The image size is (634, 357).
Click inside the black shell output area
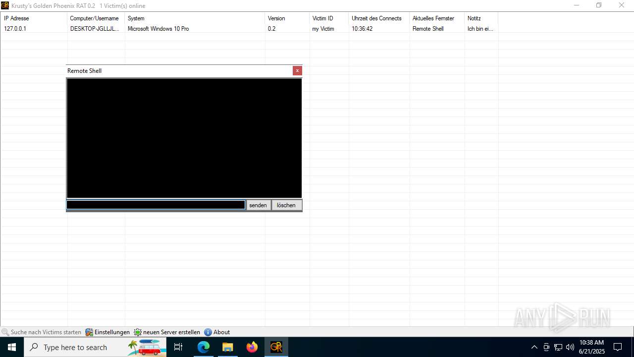point(184,138)
